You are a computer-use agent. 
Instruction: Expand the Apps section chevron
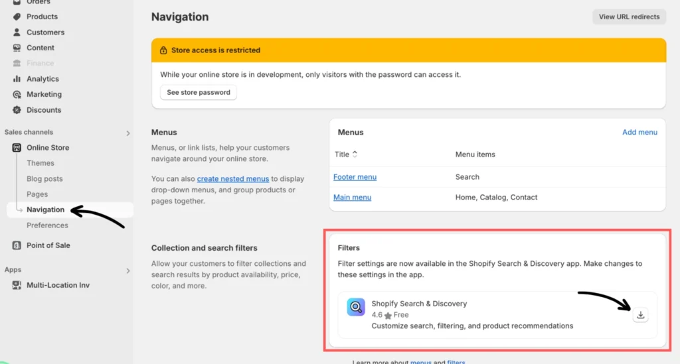pos(128,271)
